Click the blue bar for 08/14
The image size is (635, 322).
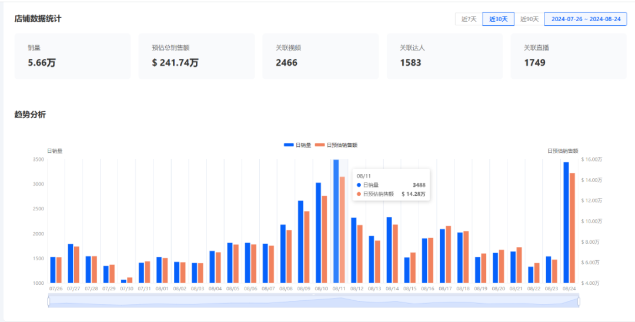389,250
